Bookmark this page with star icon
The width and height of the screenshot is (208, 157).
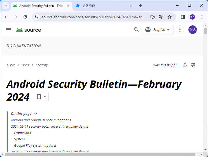[x=170, y=17]
